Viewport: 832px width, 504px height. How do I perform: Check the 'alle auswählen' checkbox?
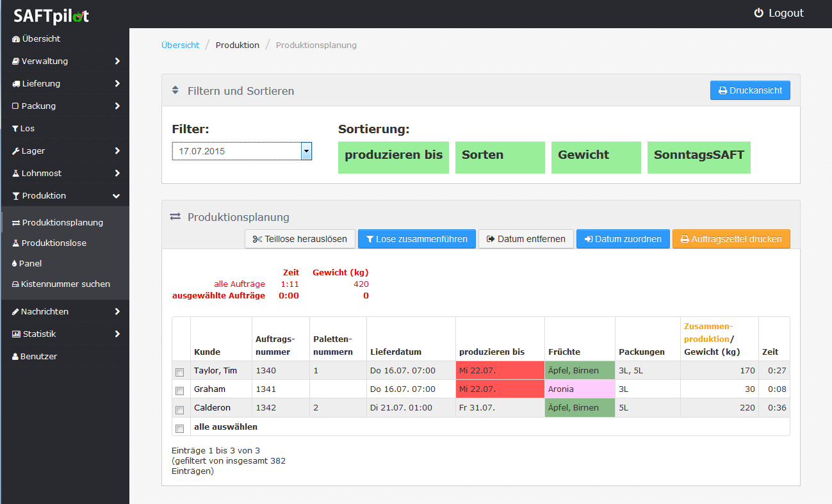point(180,428)
